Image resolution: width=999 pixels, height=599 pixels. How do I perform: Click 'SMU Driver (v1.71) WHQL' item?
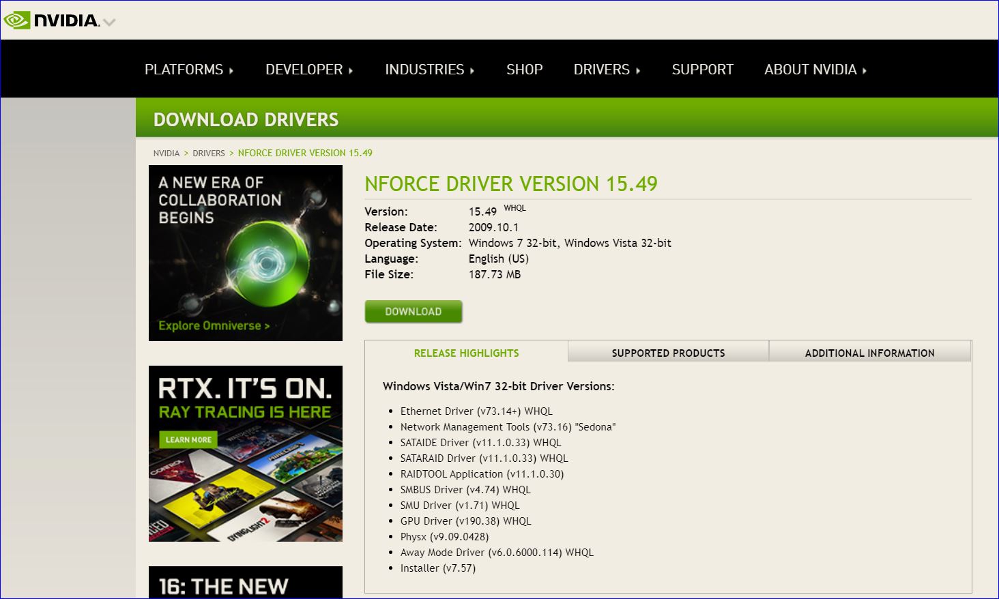[x=460, y=506]
